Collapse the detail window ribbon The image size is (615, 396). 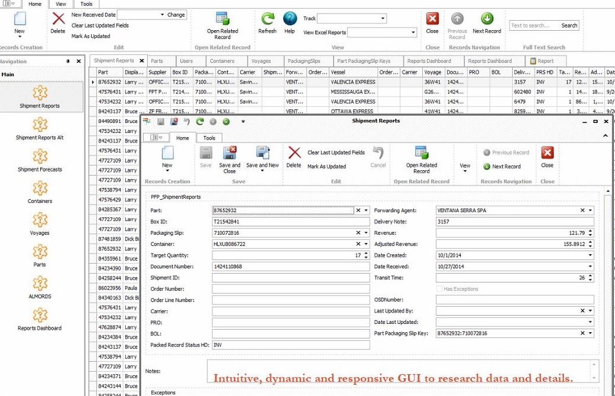605,136
